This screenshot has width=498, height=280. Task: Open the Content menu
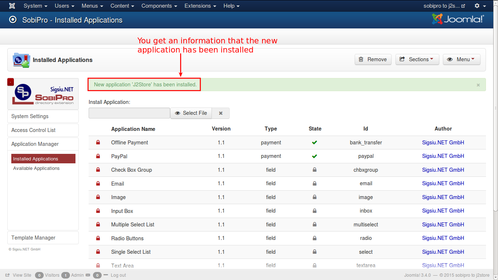click(x=122, y=6)
